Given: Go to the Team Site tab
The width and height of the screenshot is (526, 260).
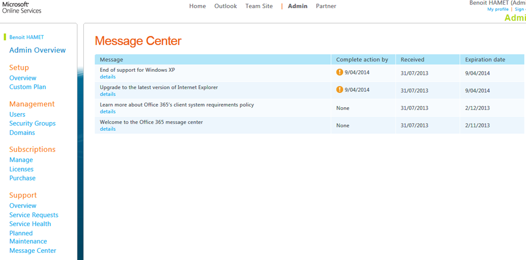Looking at the screenshot, I should coord(259,6).
